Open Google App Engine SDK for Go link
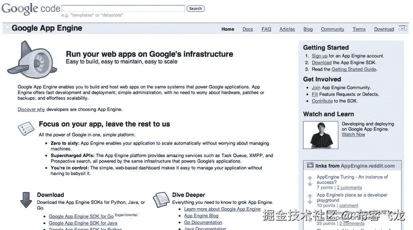Screen dimensions: 413x230 (x=81, y=216)
